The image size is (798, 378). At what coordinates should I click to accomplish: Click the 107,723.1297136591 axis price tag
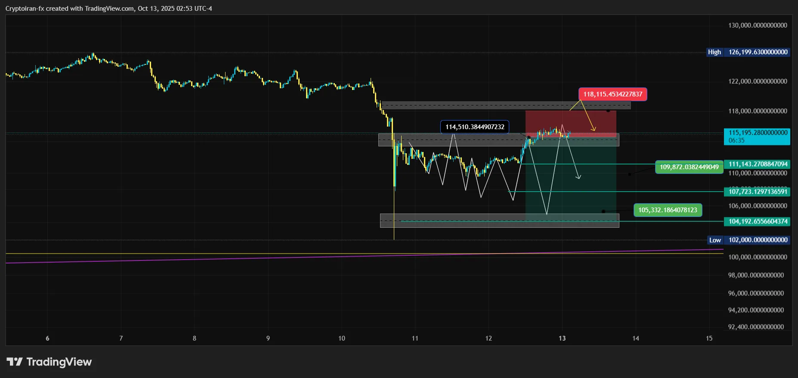[x=758, y=192]
